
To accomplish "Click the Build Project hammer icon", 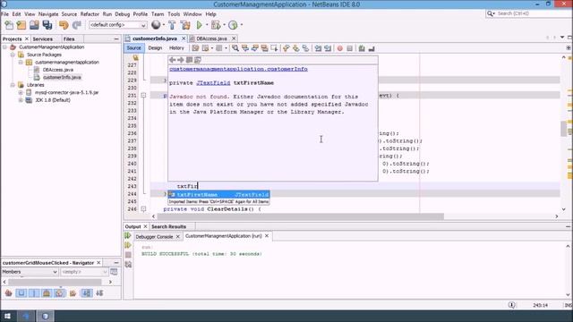I will click(172, 25).
